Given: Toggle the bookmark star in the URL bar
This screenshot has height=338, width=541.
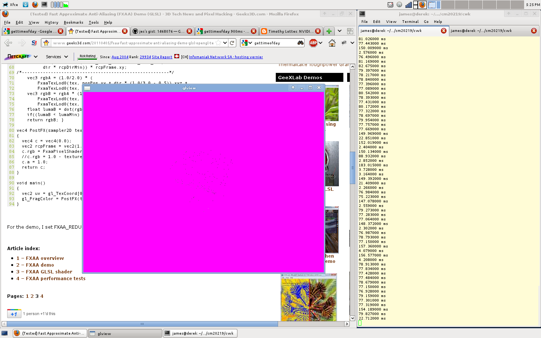Looking at the screenshot, I should (218, 43).
